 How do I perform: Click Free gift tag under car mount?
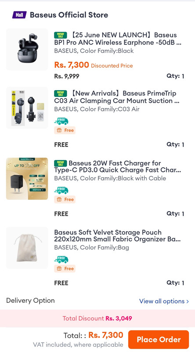pyautogui.click(x=65, y=130)
